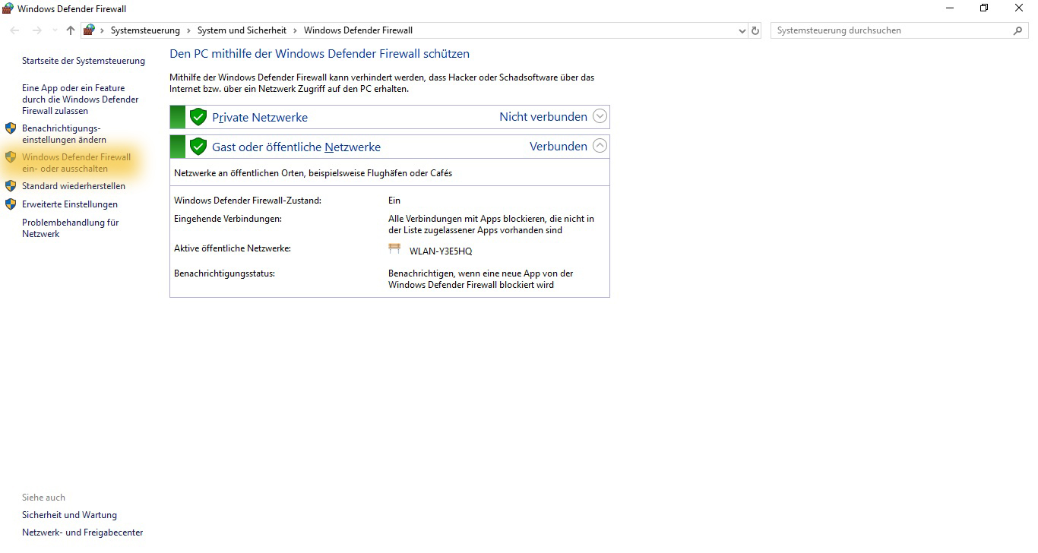
Task: Restore down the window
Action: [x=984, y=8]
